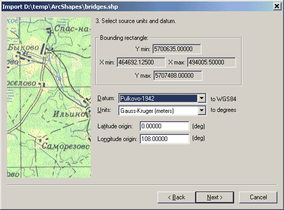Screen dimensions: 284x210
Task: Open the Datum dropdown arrow
Action: tap(201, 99)
